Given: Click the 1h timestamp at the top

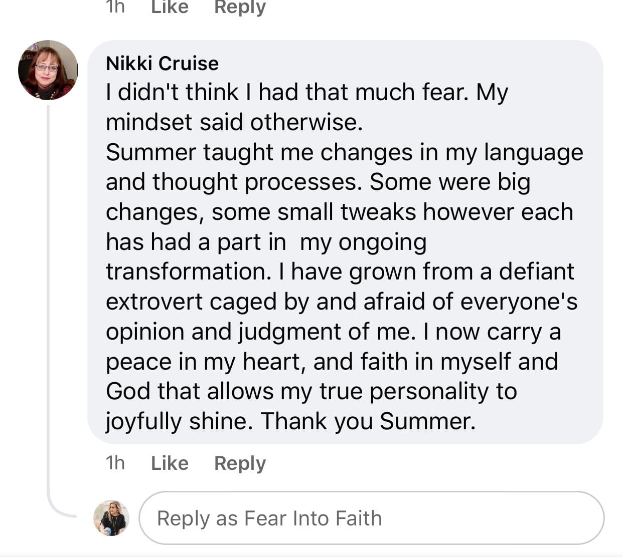Looking at the screenshot, I should coord(115,7).
